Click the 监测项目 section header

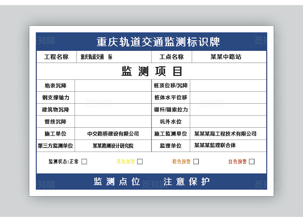tap(151, 71)
